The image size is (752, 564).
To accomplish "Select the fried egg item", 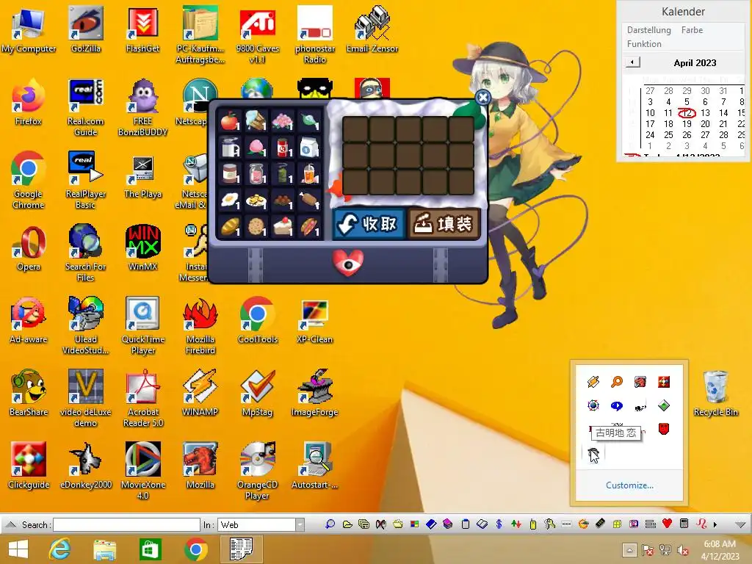I will (230, 200).
